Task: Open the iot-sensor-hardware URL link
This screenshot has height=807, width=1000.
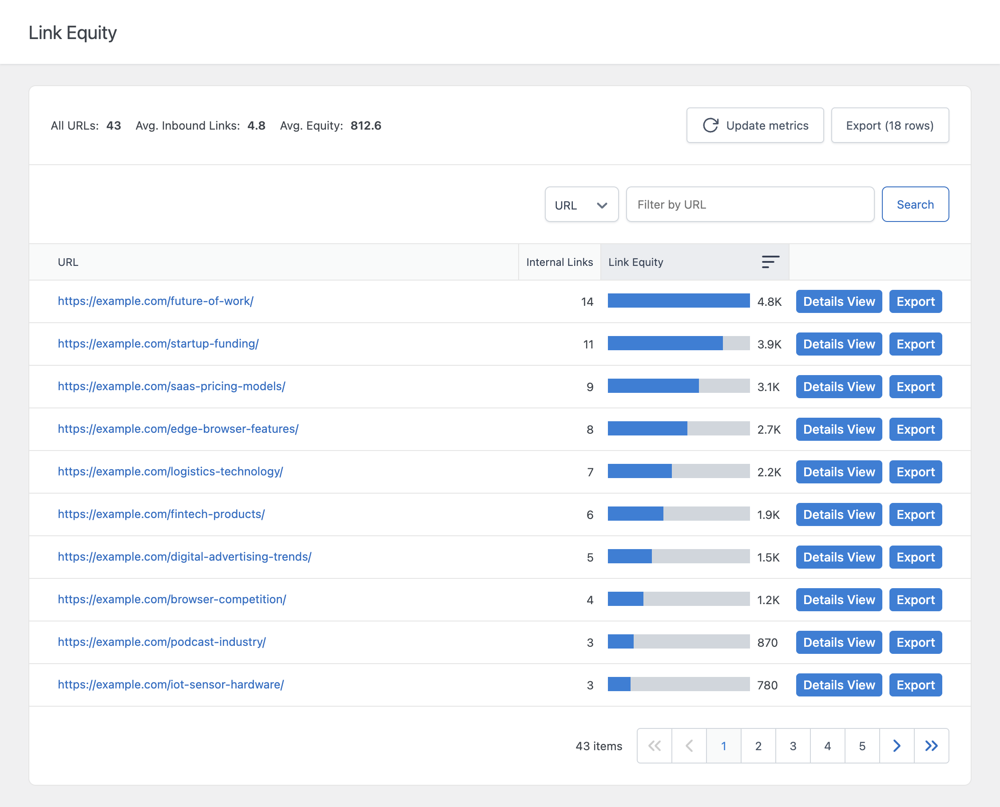Action: click(171, 685)
